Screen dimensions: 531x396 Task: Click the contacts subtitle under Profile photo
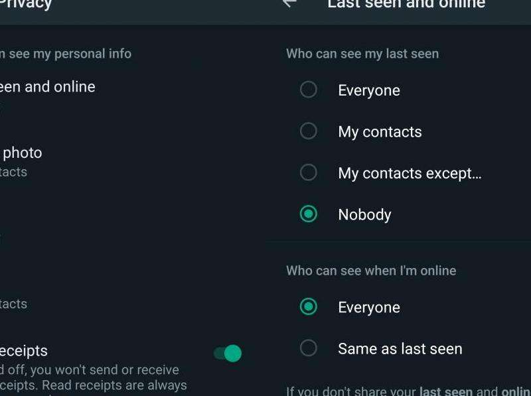click(x=13, y=172)
